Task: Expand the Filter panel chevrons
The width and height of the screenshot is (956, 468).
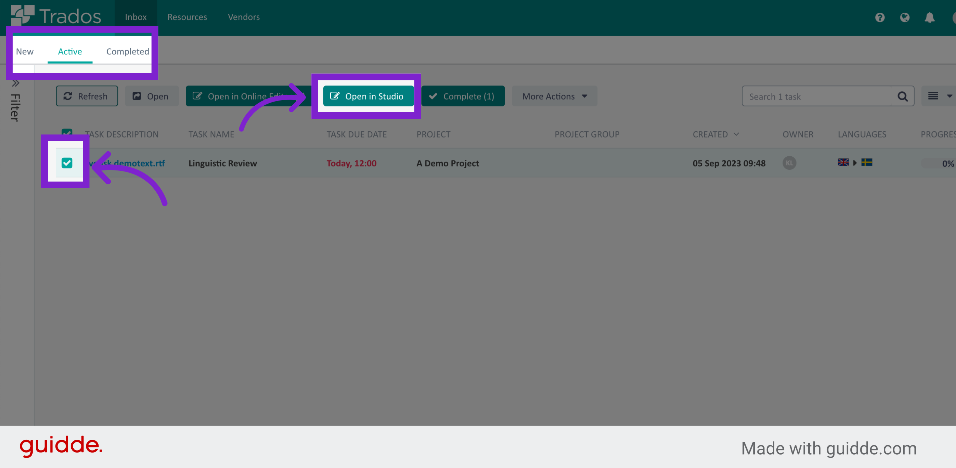Action: (15, 83)
